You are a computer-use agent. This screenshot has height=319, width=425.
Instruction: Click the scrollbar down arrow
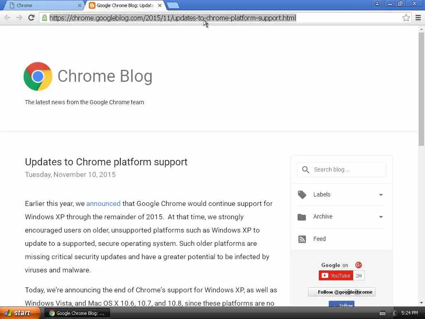[421, 303]
